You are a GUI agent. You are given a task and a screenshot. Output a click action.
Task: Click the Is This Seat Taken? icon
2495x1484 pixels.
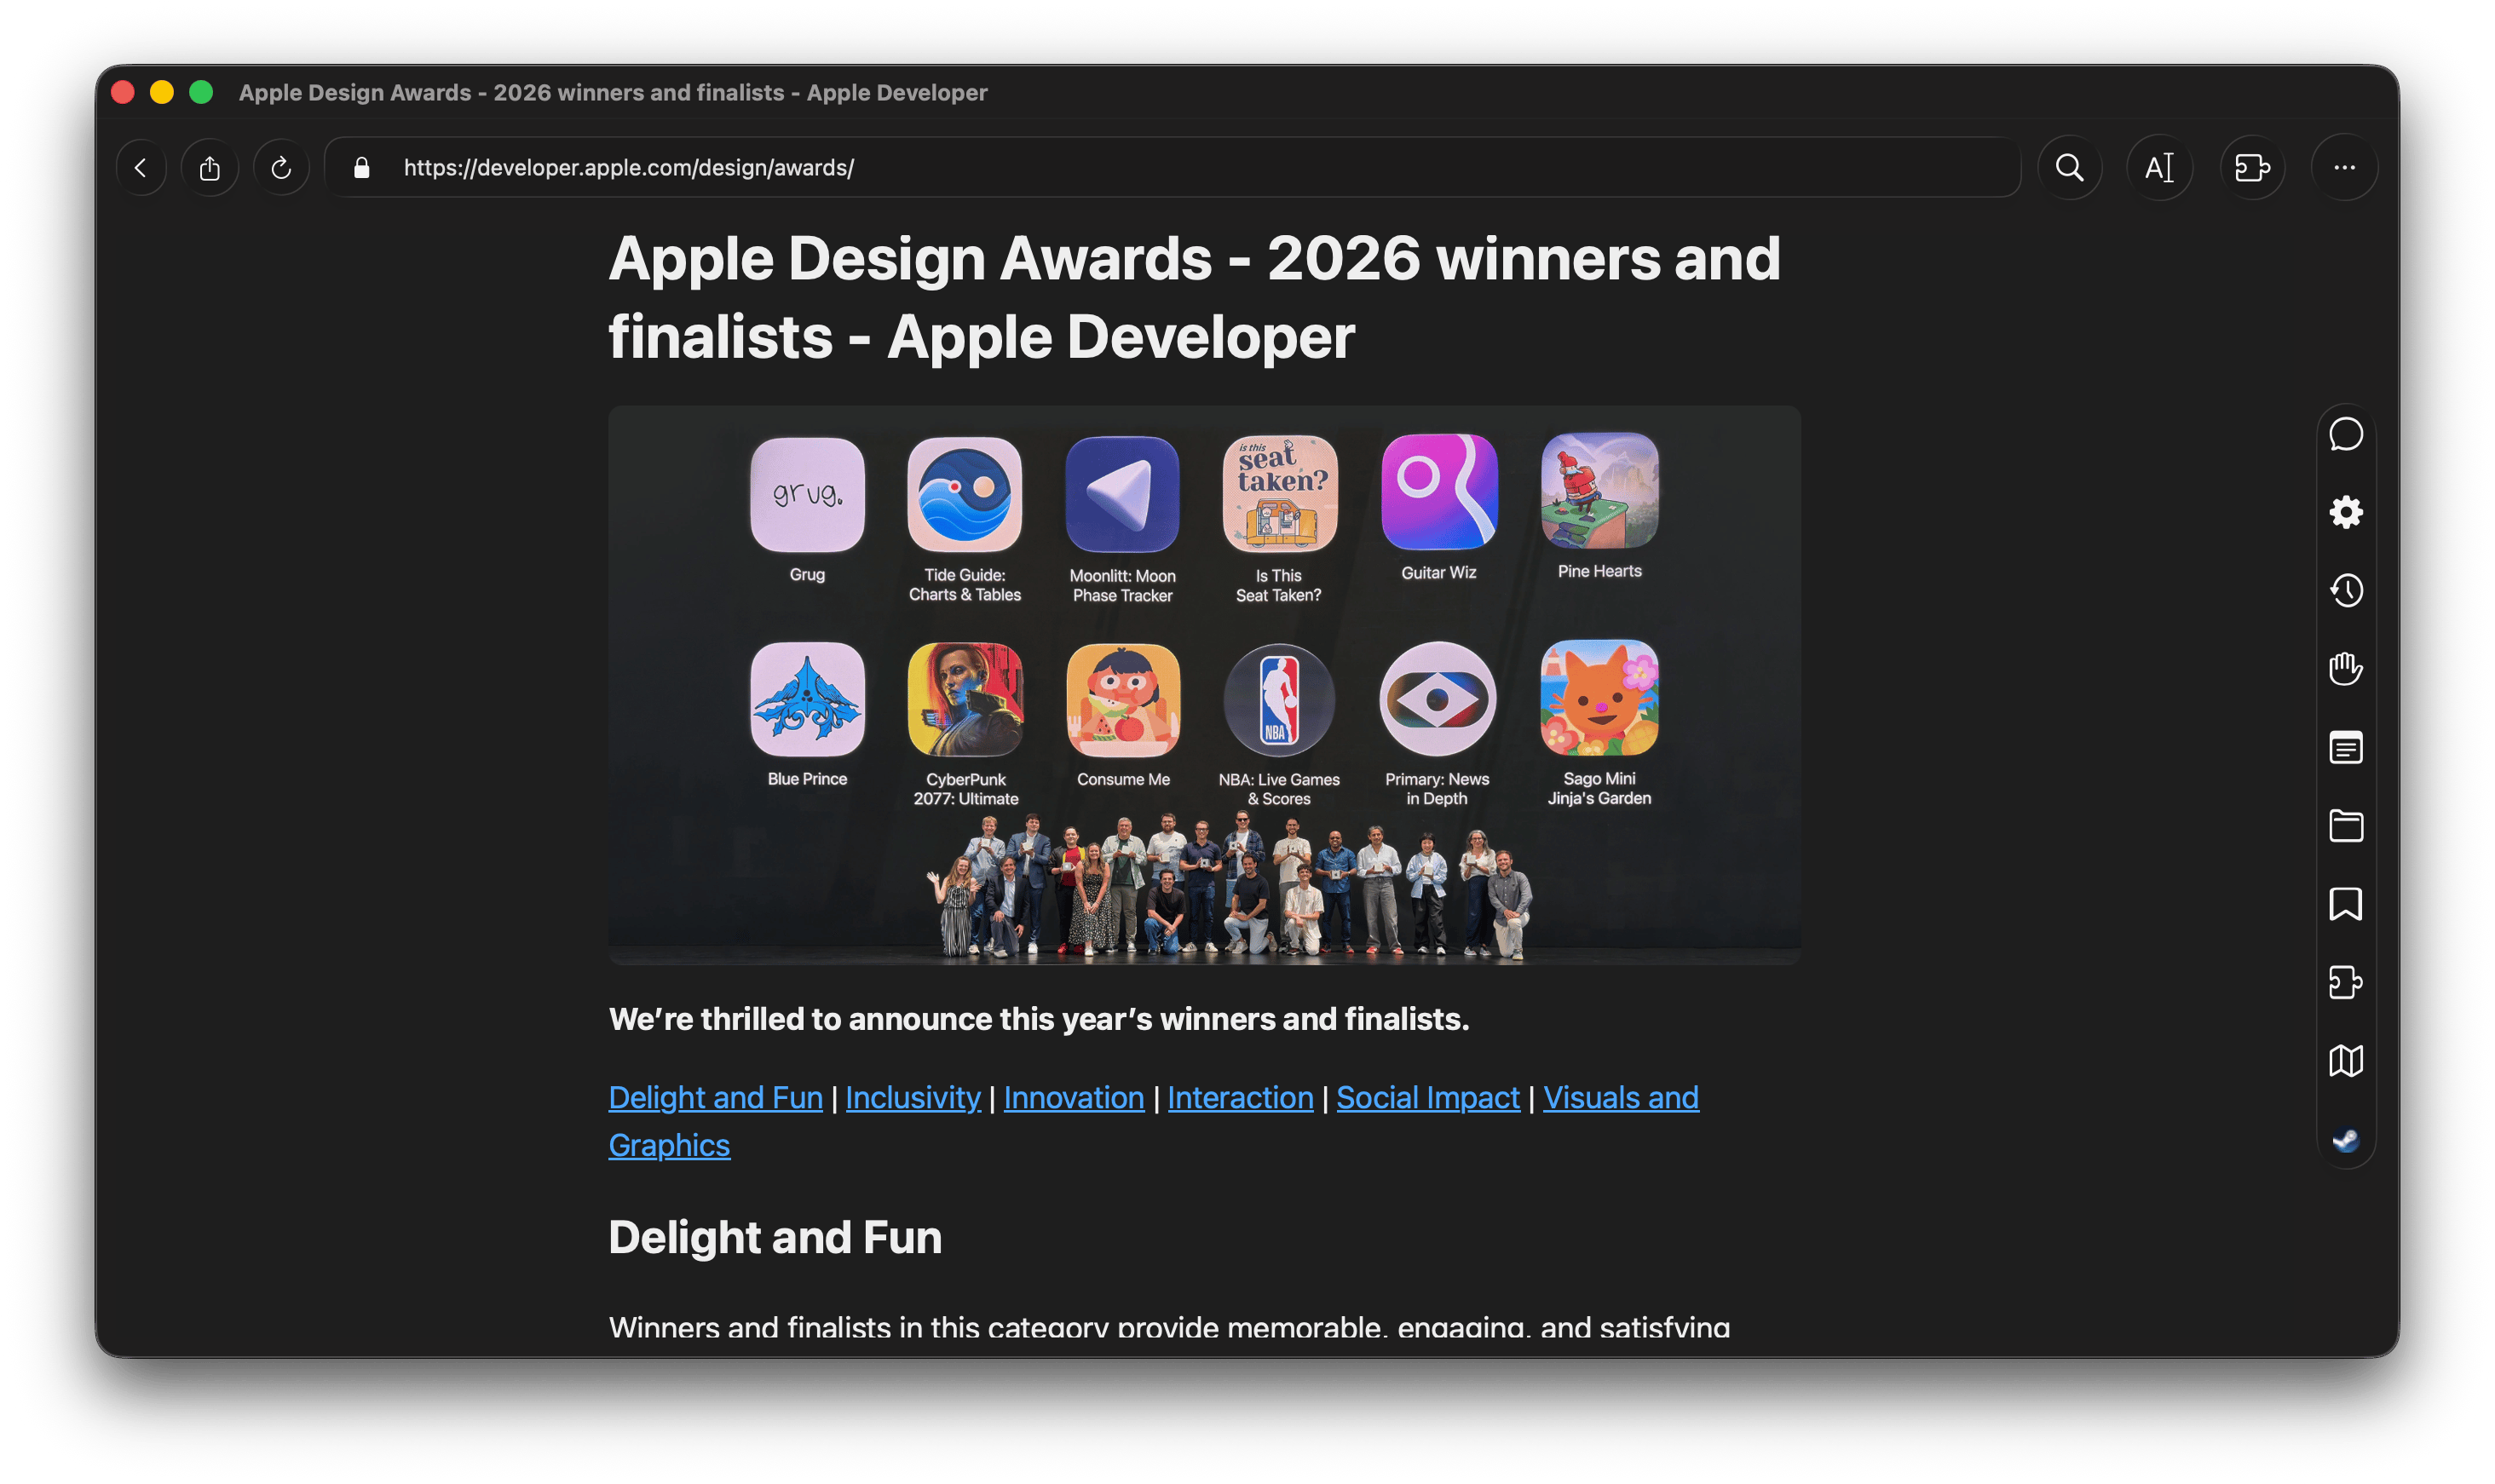[x=1280, y=493]
